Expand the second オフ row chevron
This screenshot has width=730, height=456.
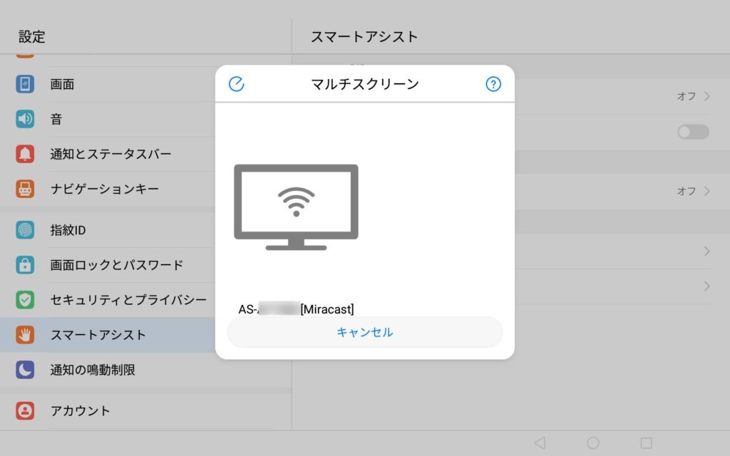(706, 191)
